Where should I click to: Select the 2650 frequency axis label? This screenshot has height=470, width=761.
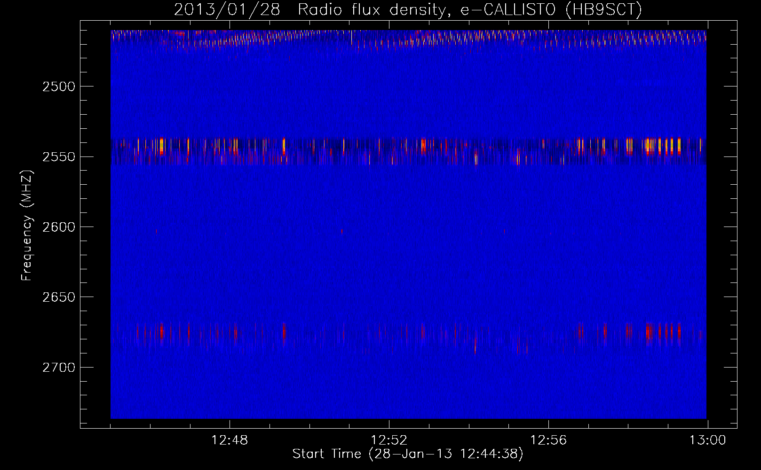click(x=59, y=297)
